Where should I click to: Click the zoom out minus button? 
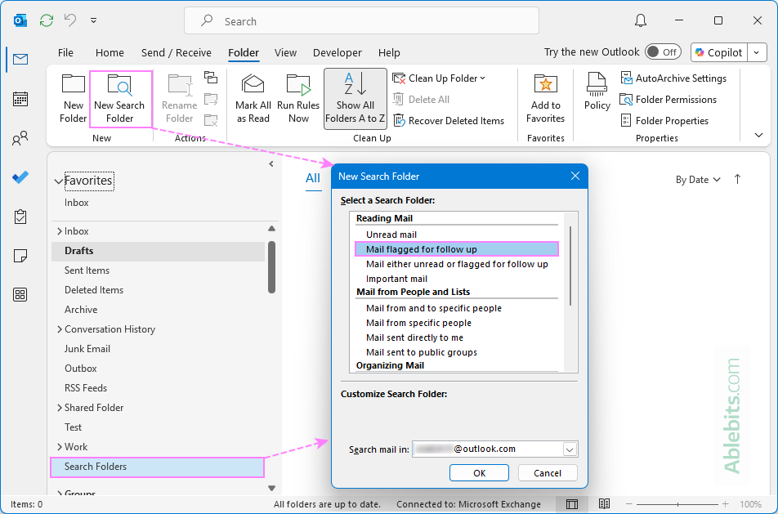628,504
